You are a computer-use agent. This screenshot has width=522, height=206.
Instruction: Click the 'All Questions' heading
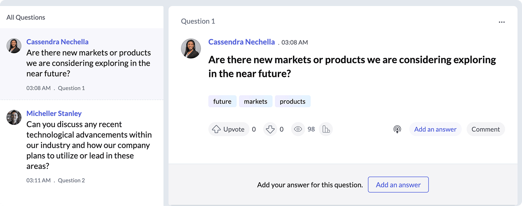[26, 18]
